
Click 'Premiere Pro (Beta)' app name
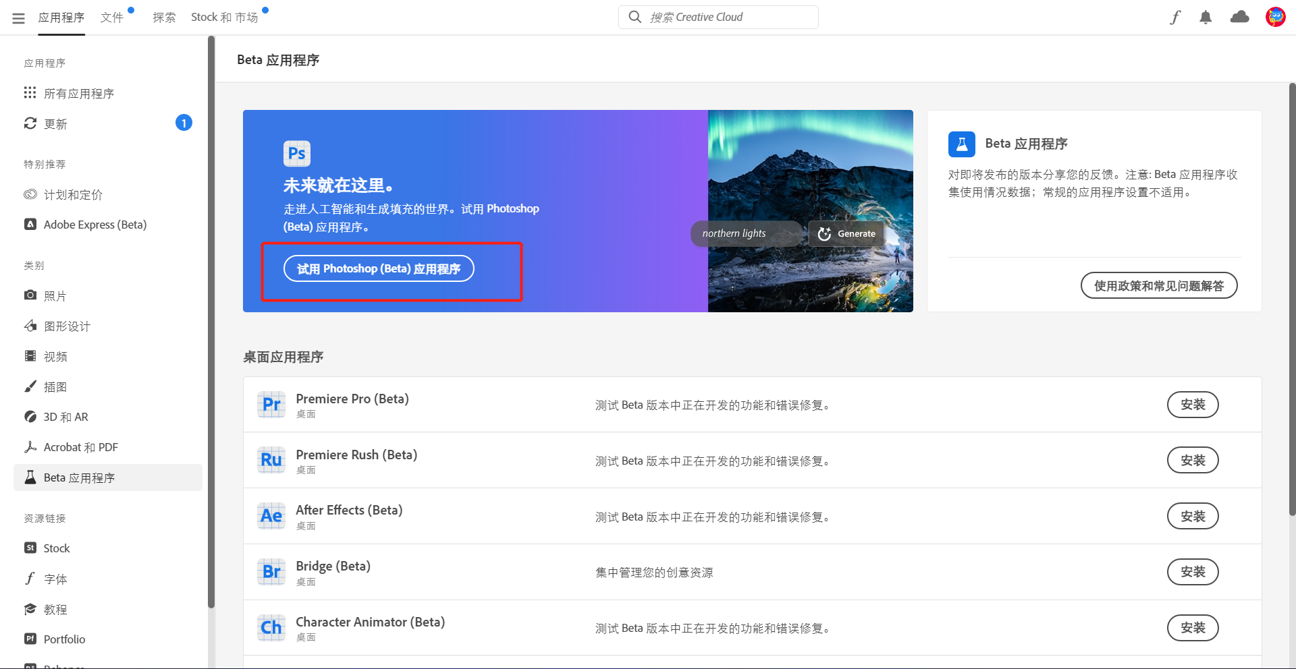[x=352, y=399]
